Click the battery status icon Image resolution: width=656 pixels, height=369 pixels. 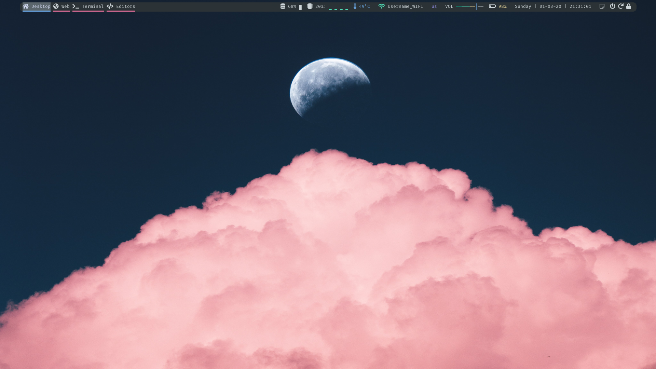click(492, 6)
